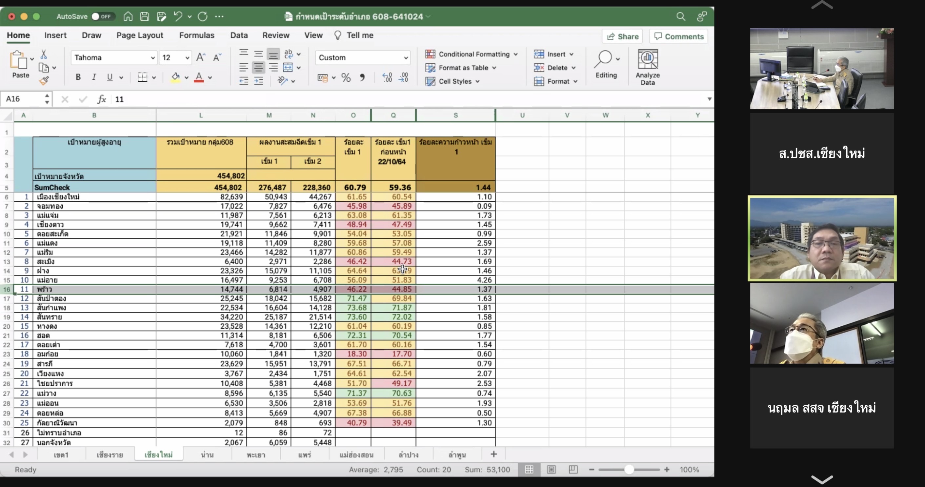925x487 pixels.
Task: Click the Insert Function fx icon
Action: point(102,99)
